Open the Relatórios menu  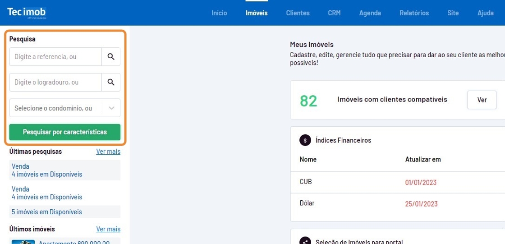point(414,13)
